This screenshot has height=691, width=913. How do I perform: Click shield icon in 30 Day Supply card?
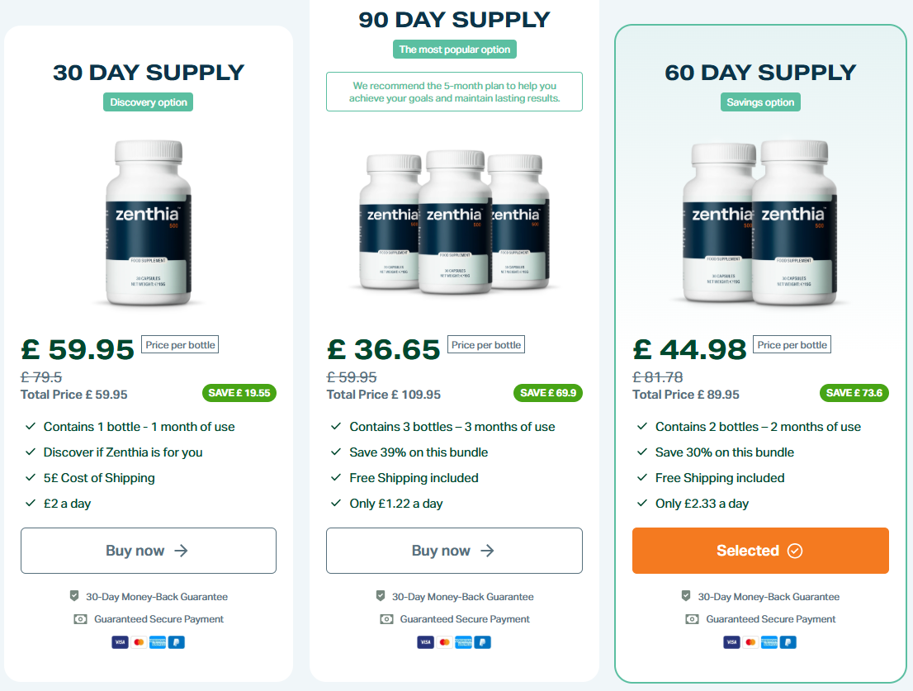[74, 596]
